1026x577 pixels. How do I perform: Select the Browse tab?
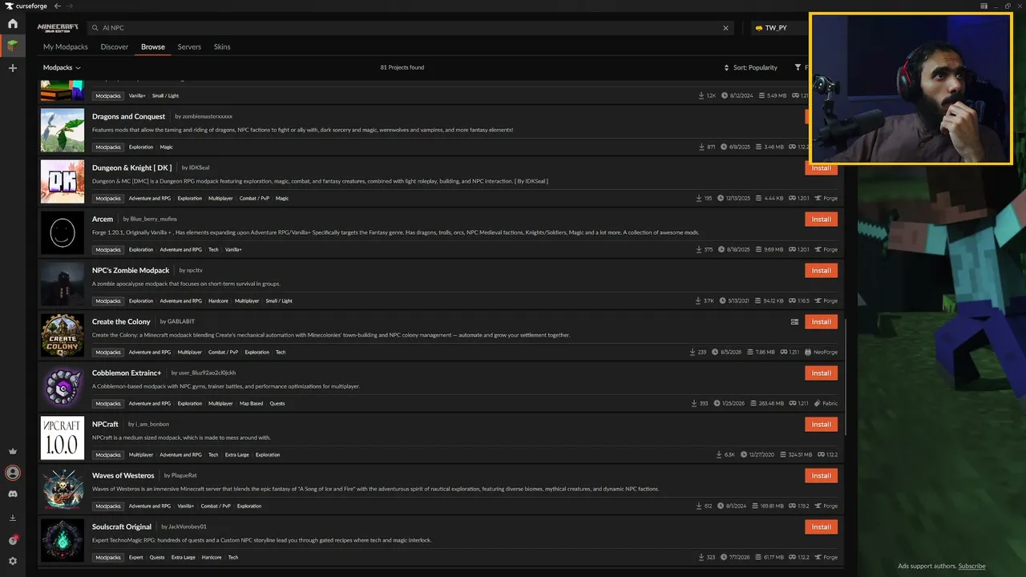[153, 46]
